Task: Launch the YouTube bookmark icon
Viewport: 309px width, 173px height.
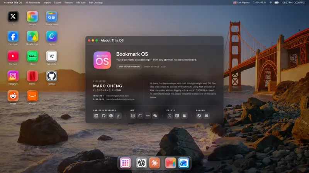Action: coord(13,56)
